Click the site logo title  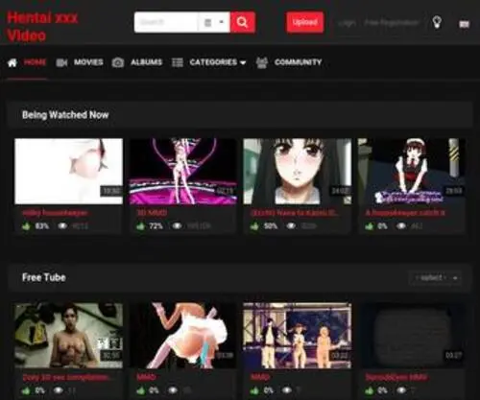[42, 27]
